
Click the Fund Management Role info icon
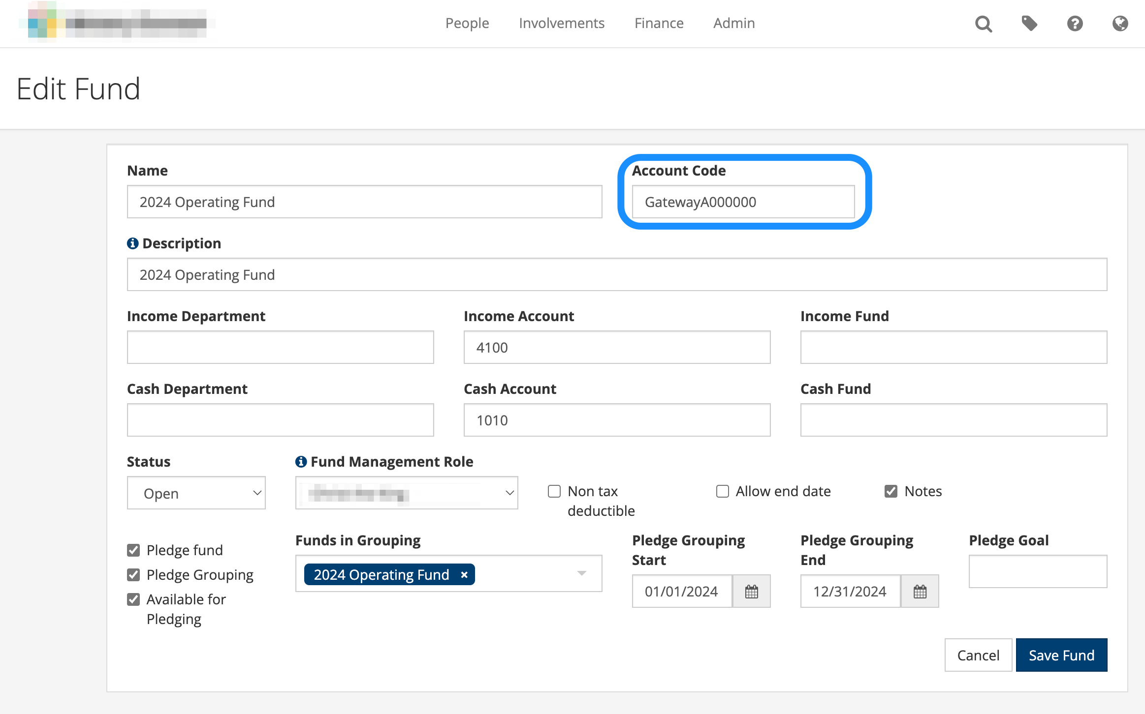pyautogui.click(x=301, y=462)
